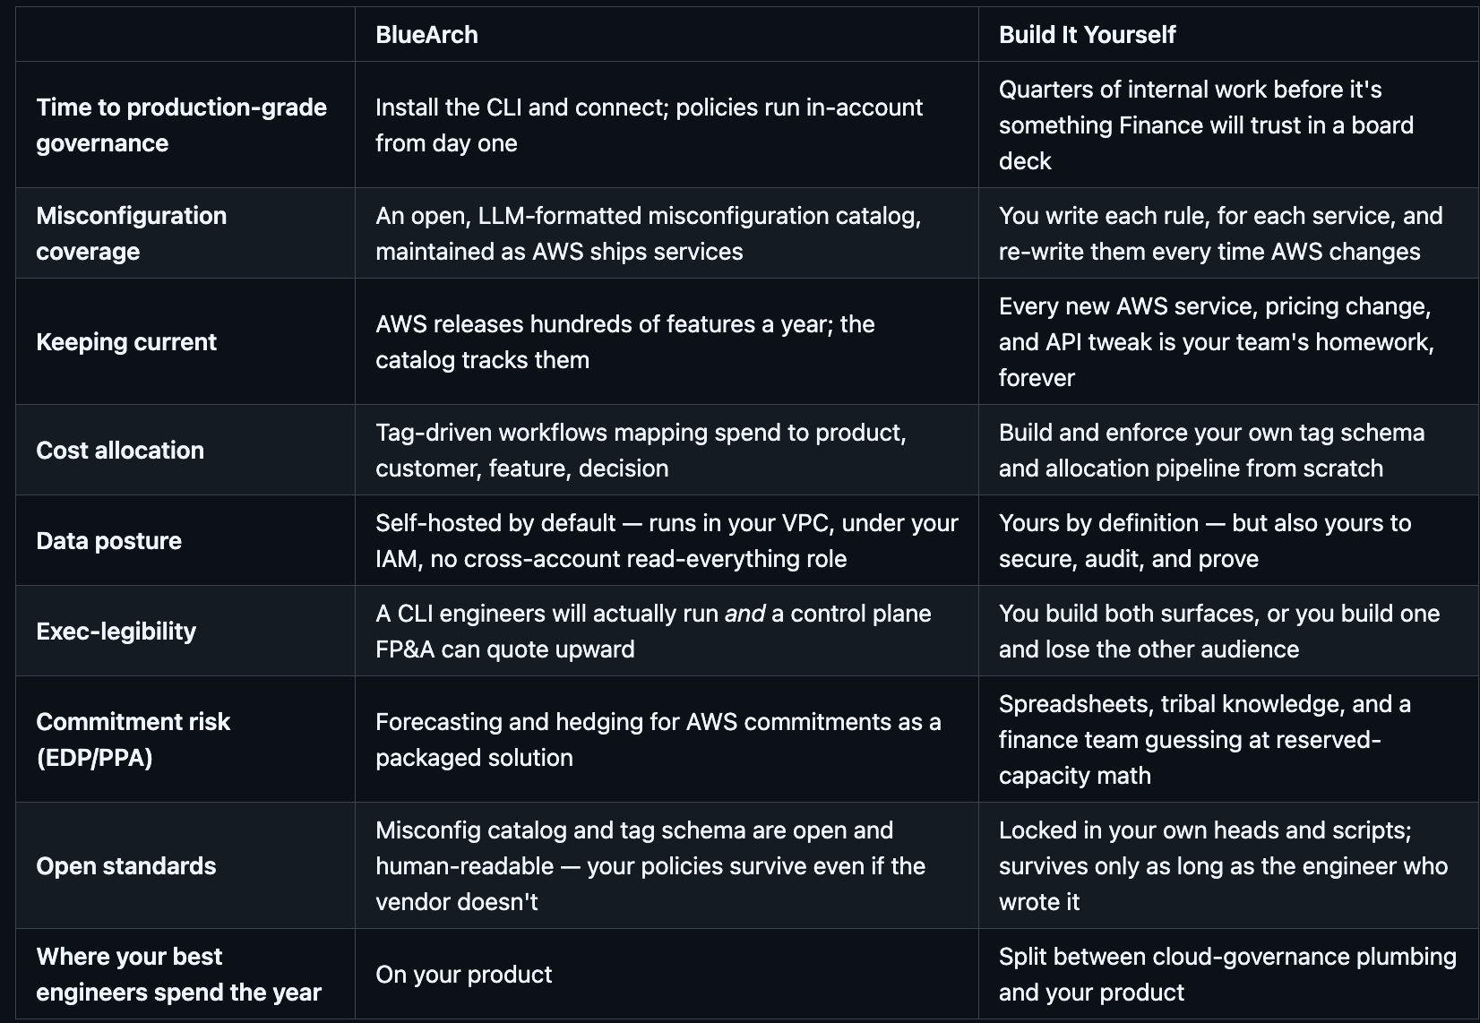The image size is (1480, 1023).
Task: Click the Build It Yourself column header
Action: [x=1087, y=35]
